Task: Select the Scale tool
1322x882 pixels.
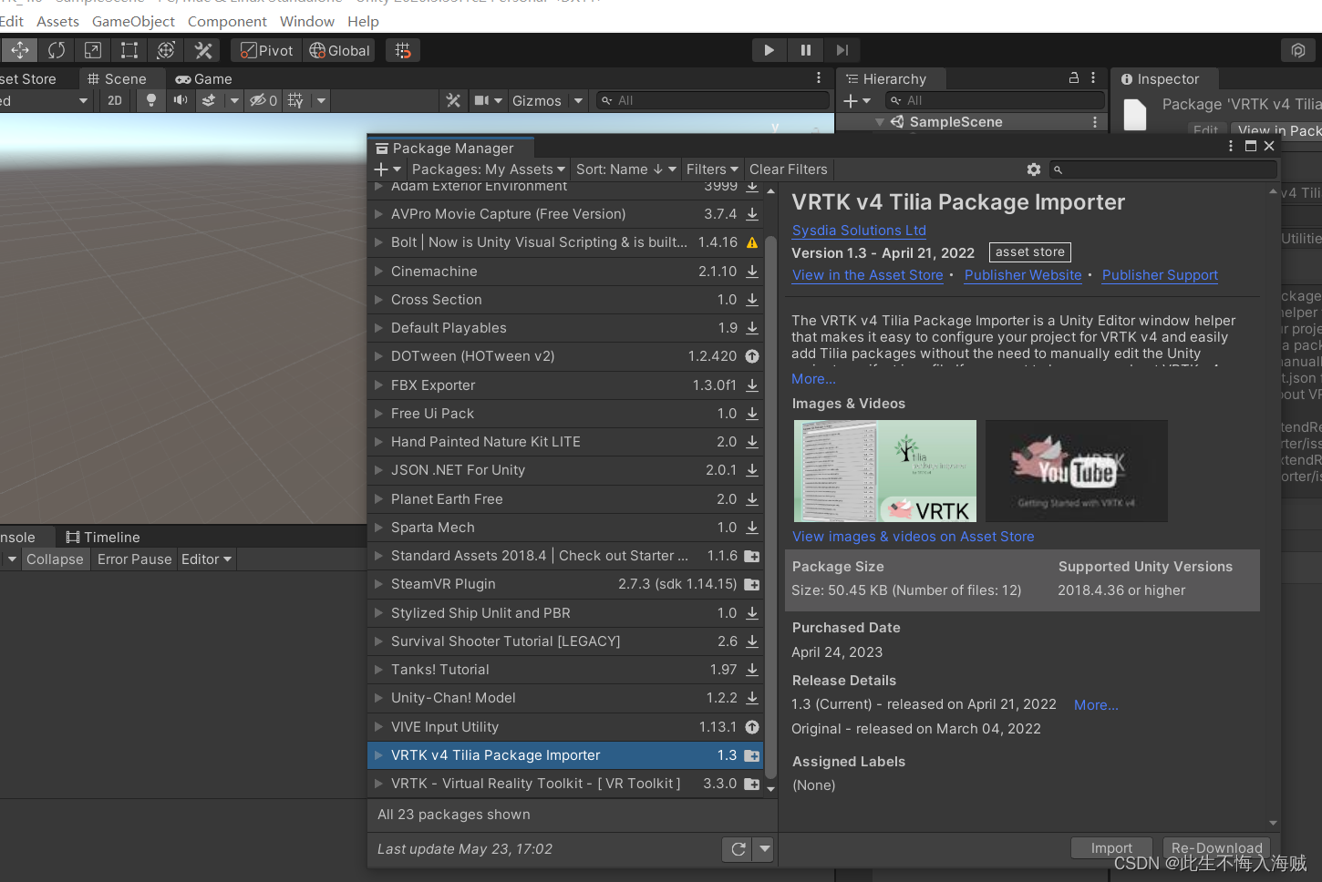Action: coord(93,50)
